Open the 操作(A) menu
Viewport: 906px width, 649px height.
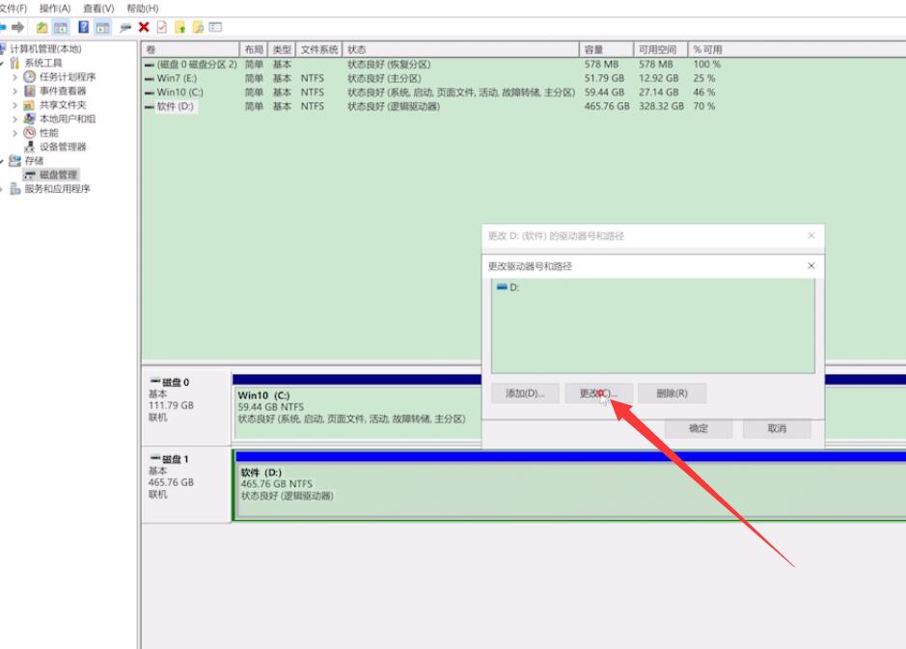(55, 8)
